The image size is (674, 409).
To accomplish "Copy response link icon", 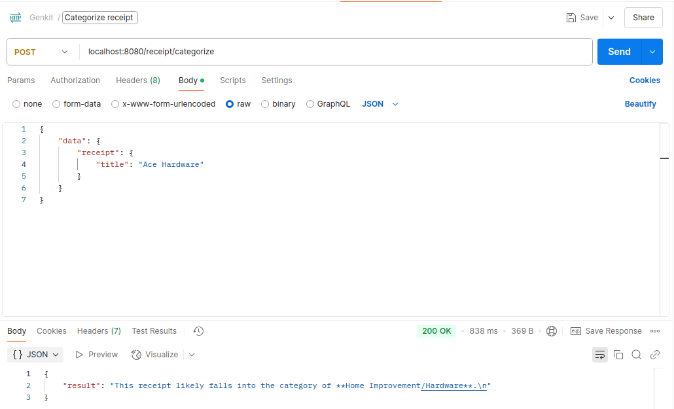I will tap(654, 355).
